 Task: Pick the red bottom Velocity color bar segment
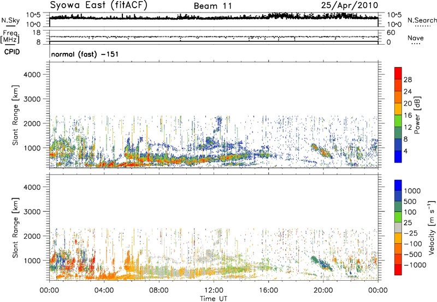tap(398, 270)
